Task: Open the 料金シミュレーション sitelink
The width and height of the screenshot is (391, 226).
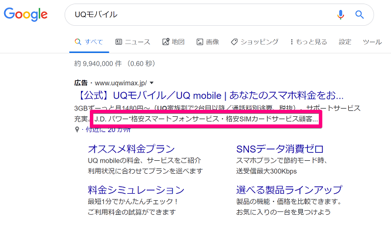Action: pyautogui.click(x=136, y=190)
